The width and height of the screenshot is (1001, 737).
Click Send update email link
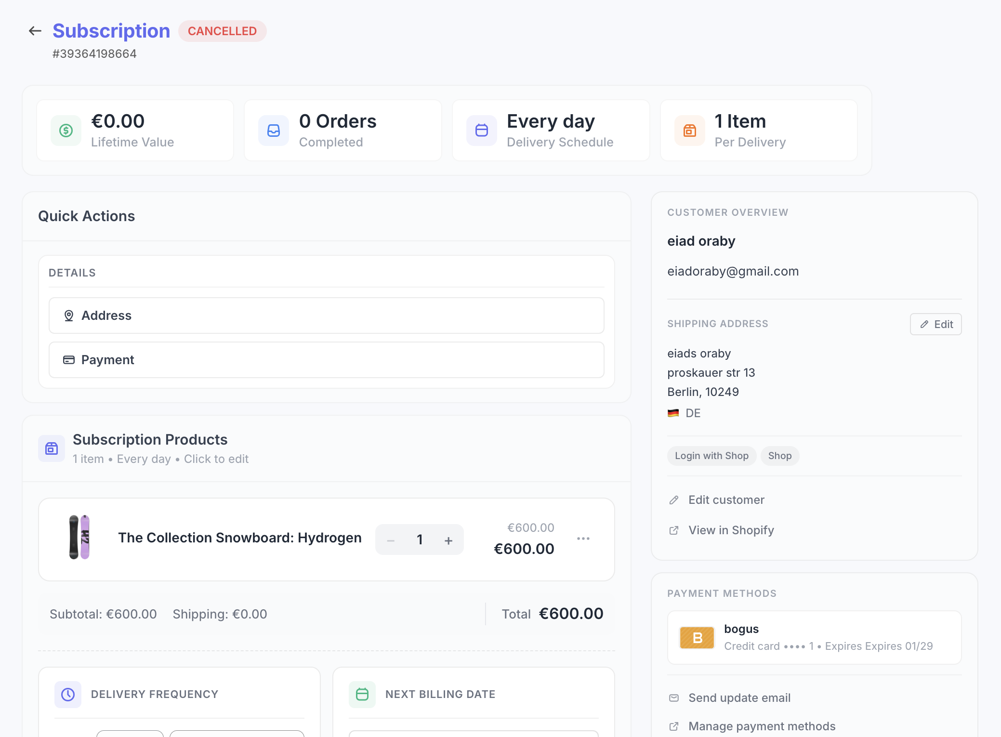[739, 698]
